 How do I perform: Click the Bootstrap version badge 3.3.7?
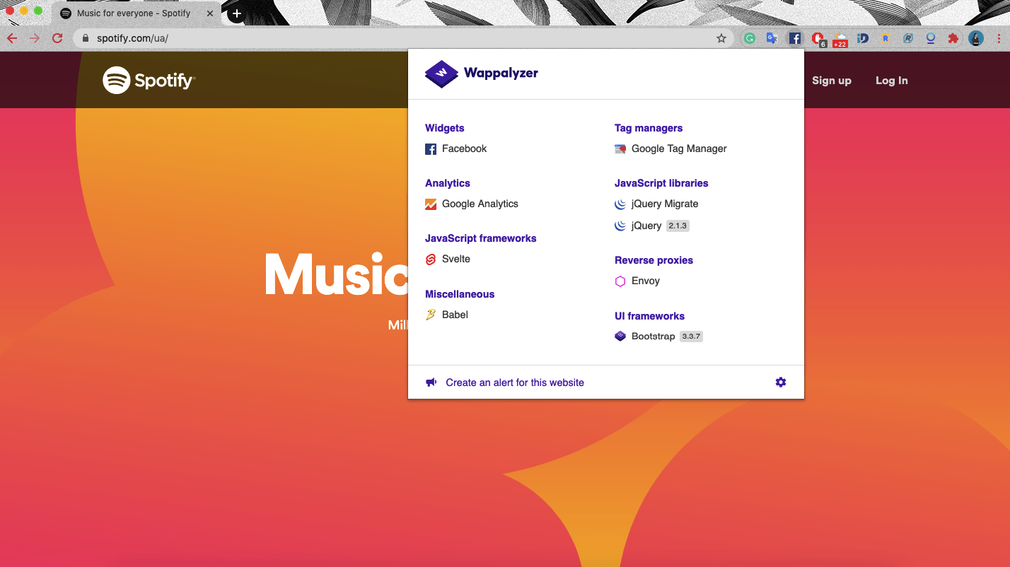(691, 337)
